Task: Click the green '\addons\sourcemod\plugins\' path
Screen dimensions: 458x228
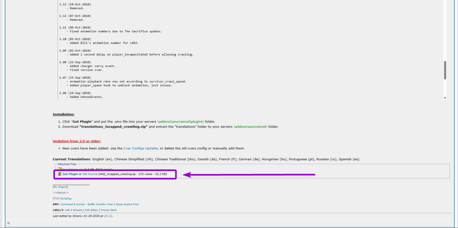Action: click(x=181, y=122)
